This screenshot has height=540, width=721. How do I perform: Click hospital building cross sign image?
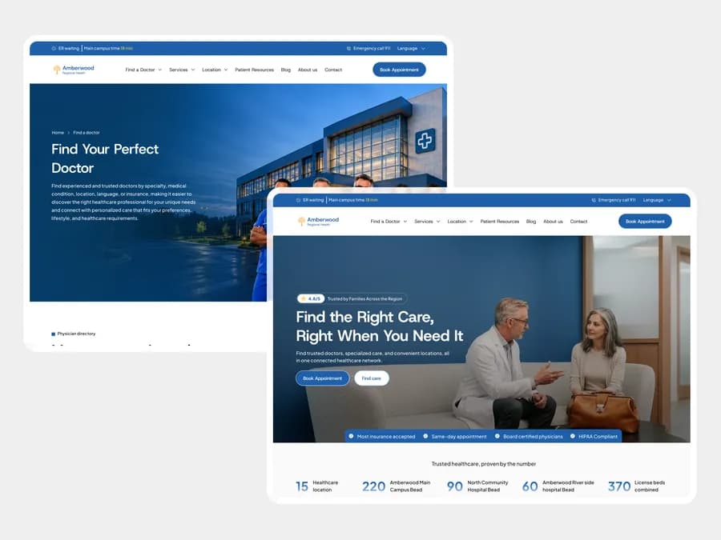[425, 141]
